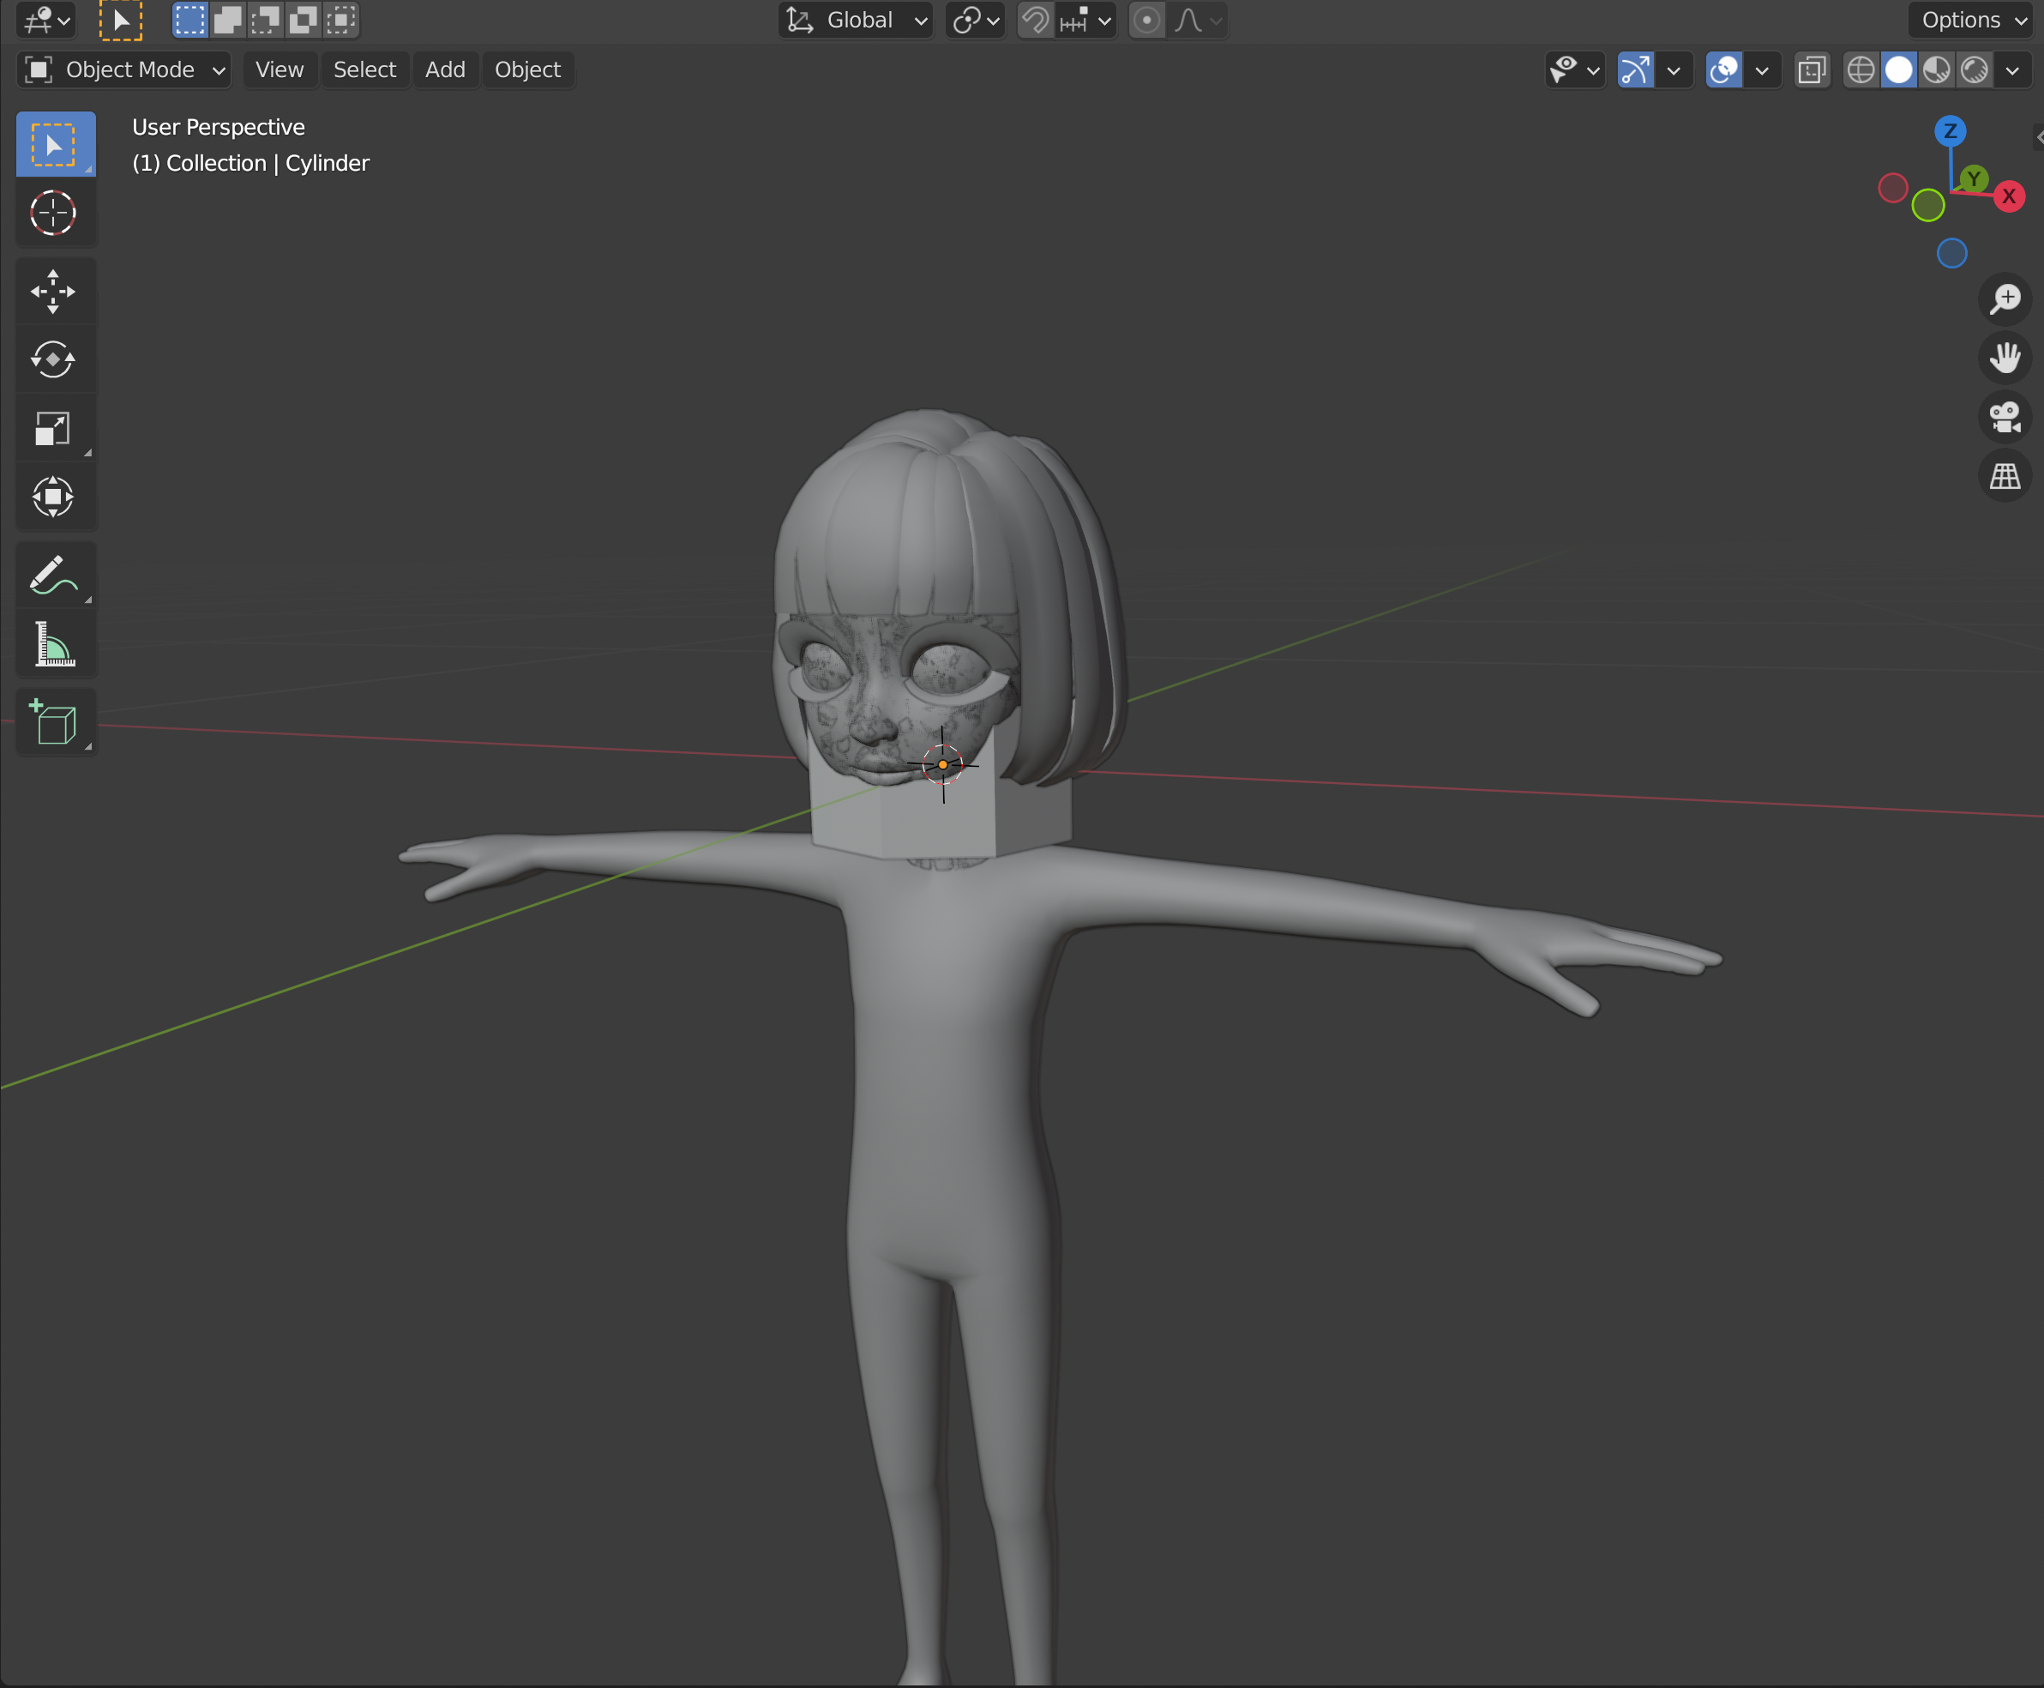Viewport: 2044px width, 1688px height.
Task: Open object visibility and selectability dropdown
Action: point(1574,70)
